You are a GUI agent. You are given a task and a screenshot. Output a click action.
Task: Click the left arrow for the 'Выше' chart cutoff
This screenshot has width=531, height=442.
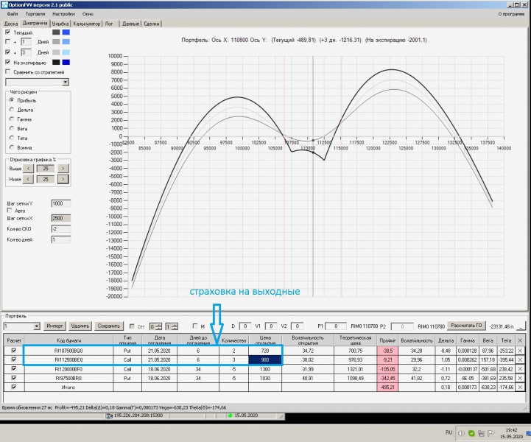pyautogui.click(x=29, y=168)
